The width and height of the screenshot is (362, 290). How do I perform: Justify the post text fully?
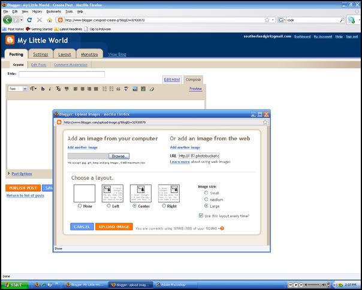pyautogui.click(x=96, y=89)
